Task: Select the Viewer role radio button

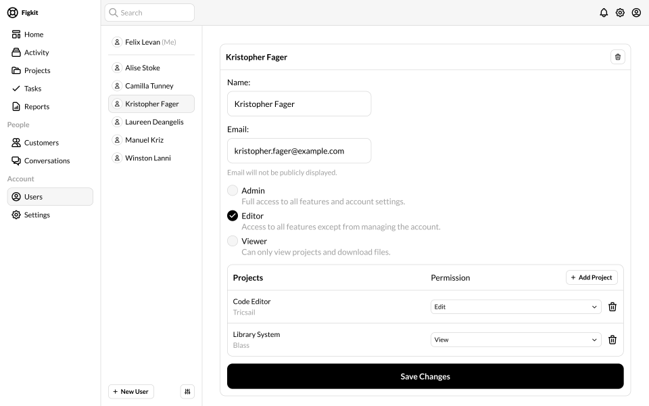Action: coord(233,241)
